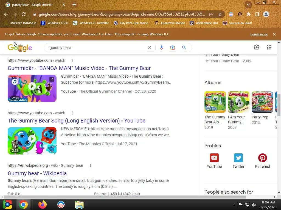
Task: Open the volume speaker tray icon
Action: (254, 205)
